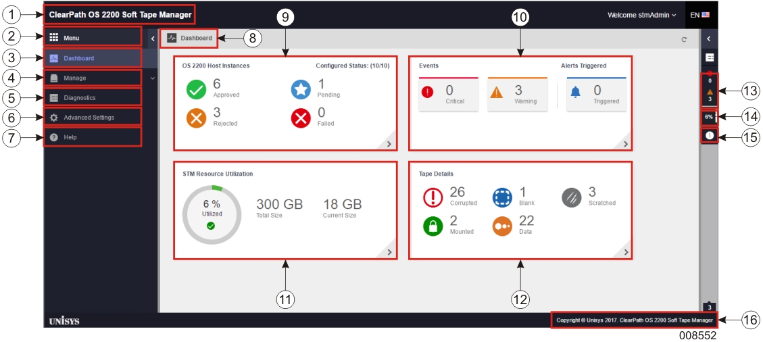This screenshot has width=763, height=342.
Task: Toggle the Menu grid button
Action: [54, 38]
